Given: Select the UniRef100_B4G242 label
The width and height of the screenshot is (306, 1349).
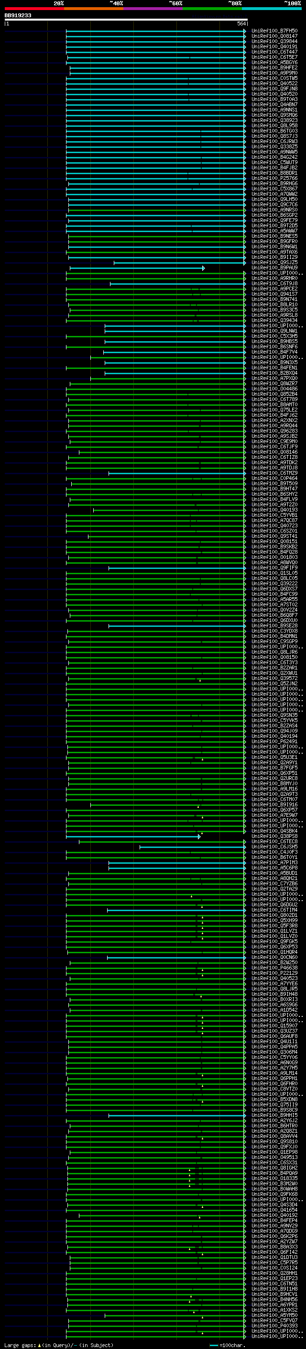Looking at the screenshot, I should pos(274,157).
